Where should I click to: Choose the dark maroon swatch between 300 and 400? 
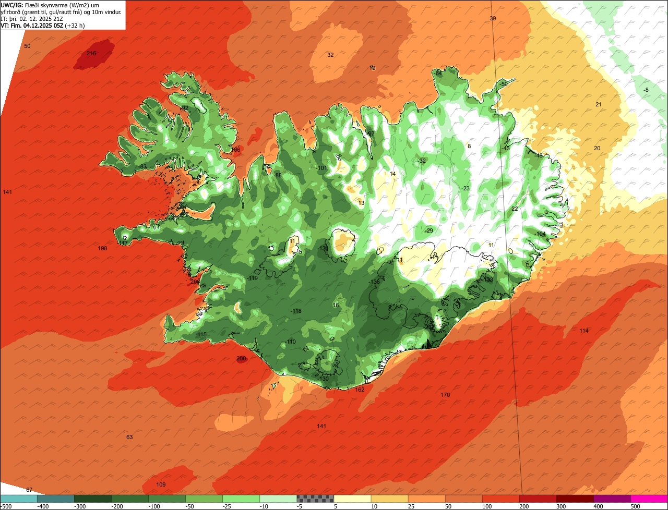(575, 499)
